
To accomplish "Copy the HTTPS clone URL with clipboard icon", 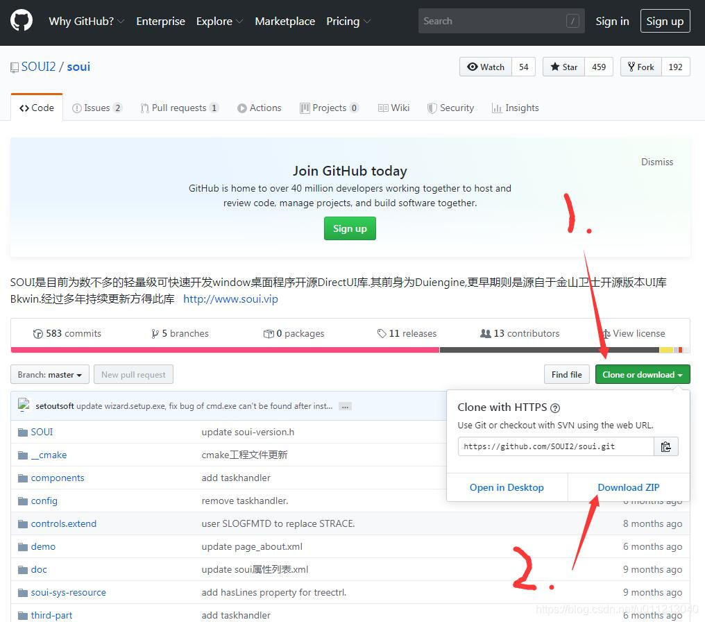I will 665,446.
